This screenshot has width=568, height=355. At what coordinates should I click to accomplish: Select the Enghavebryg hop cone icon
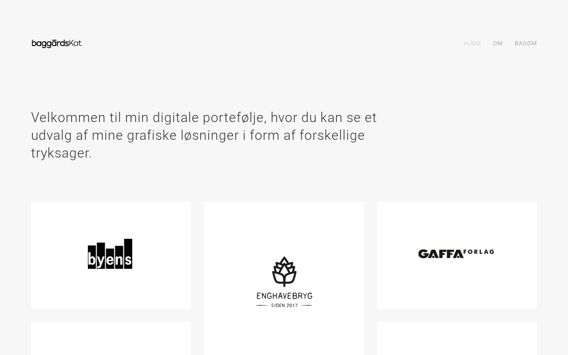tap(284, 272)
